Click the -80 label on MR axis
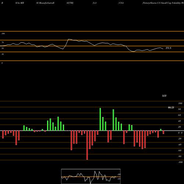 (180, 156)
